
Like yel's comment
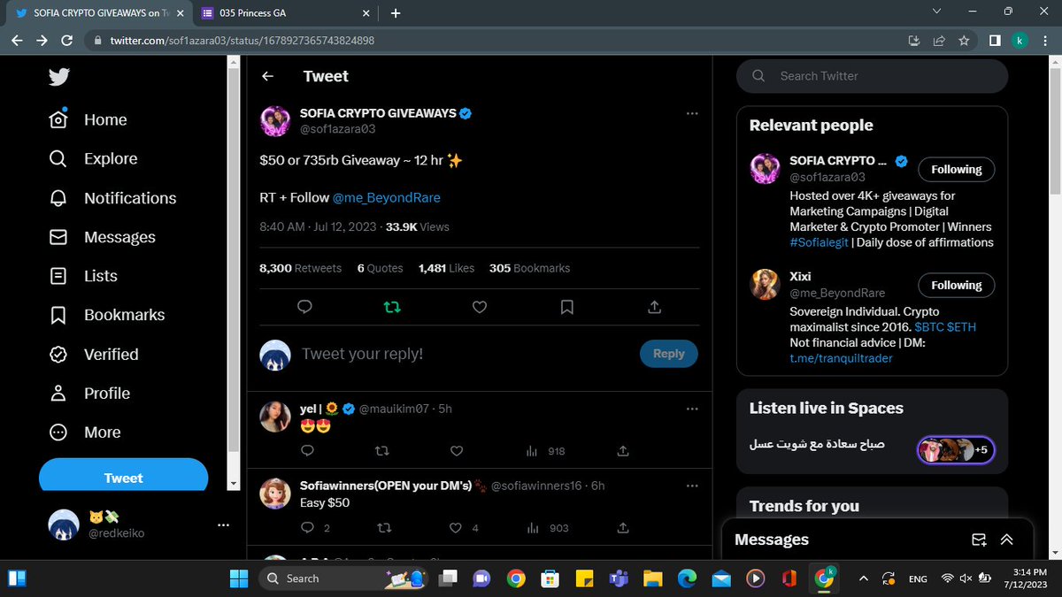457,451
